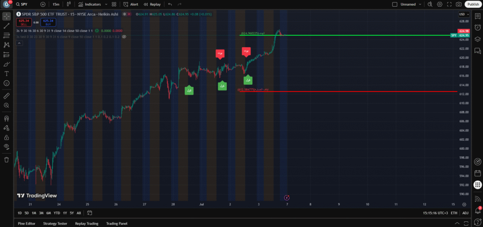Viewport: 483px width, 227px height.
Task: Open the candle chart style menu
Action: (x=69, y=4)
